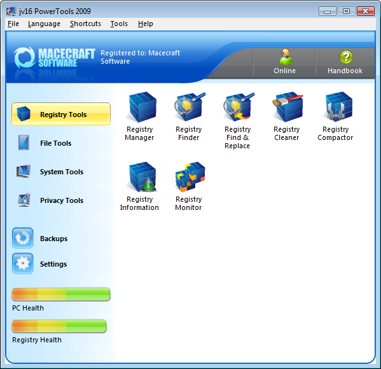This screenshot has width=381, height=369.
Task: Start the Registry Cleaner
Action: tap(287, 116)
